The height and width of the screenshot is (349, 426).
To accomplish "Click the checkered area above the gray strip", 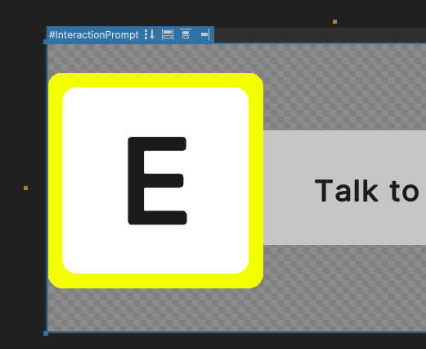I will (x=344, y=87).
